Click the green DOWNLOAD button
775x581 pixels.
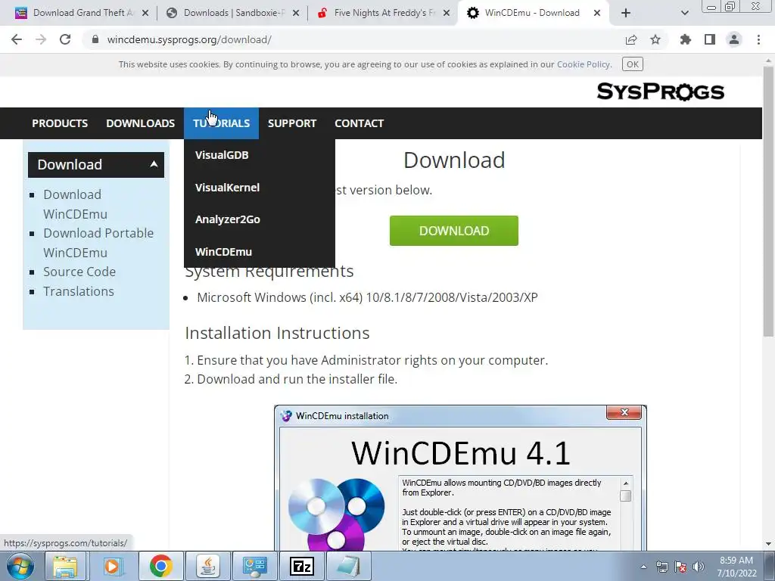point(454,231)
